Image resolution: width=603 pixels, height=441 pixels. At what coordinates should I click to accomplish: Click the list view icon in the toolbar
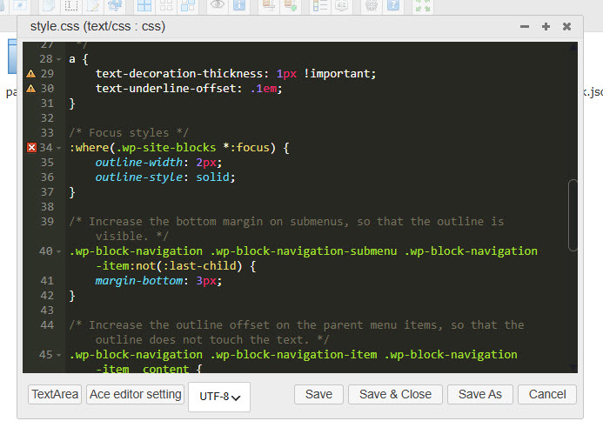(320, 5)
